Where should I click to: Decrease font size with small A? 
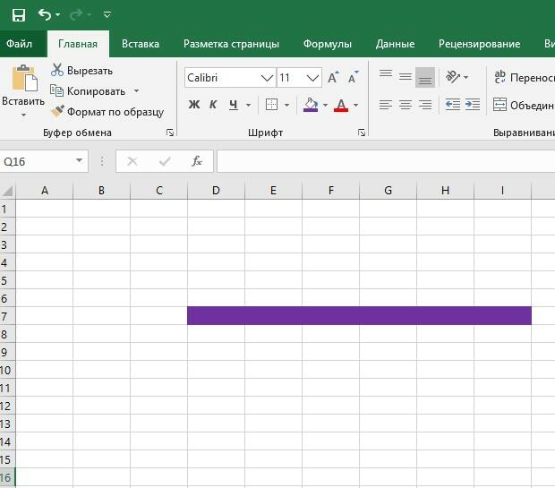pyautogui.click(x=354, y=78)
